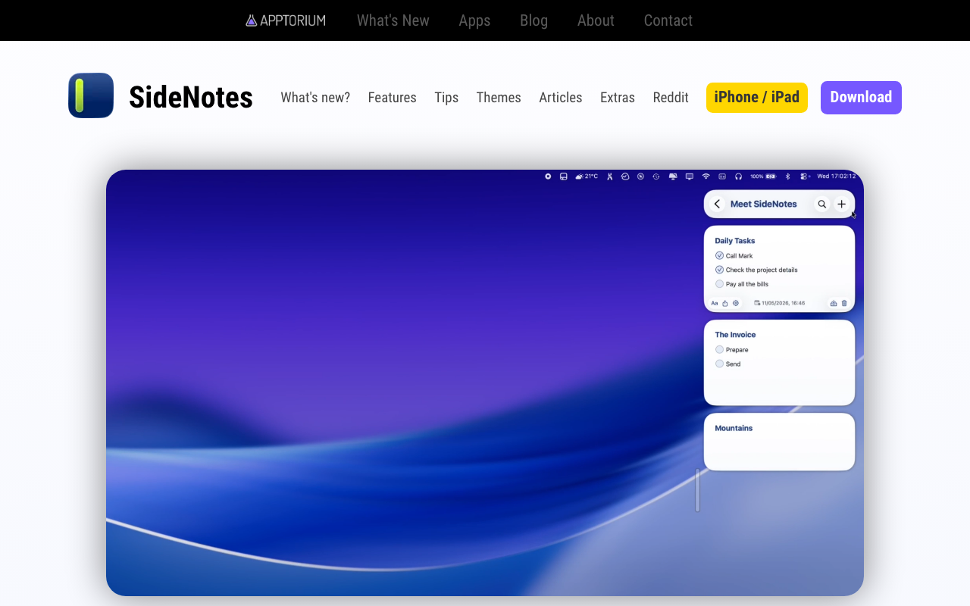Click the Meet SideNotes folder title

tap(764, 204)
